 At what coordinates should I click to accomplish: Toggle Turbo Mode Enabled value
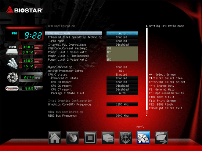[122, 41]
